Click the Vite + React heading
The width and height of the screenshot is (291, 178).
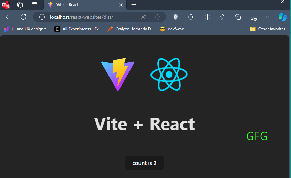tap(144, 124)
